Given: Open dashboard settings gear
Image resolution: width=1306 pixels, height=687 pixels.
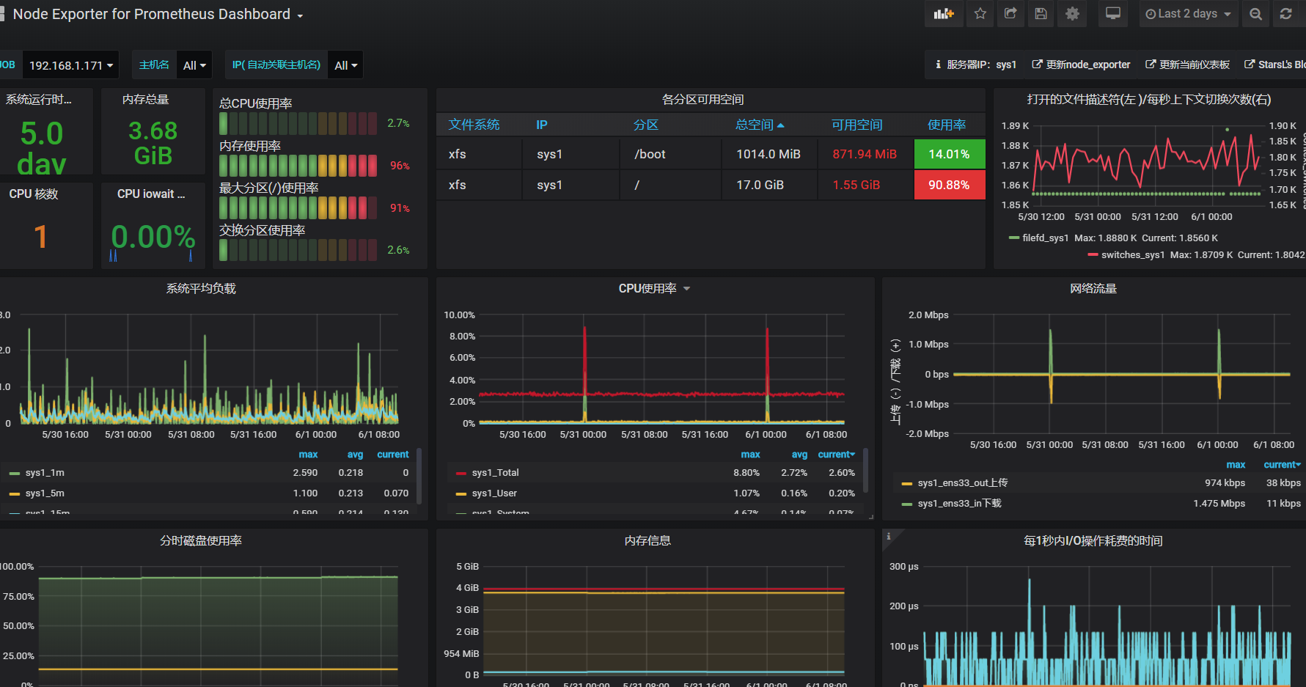Looking at the screenshot, I should coord(1072,14).
